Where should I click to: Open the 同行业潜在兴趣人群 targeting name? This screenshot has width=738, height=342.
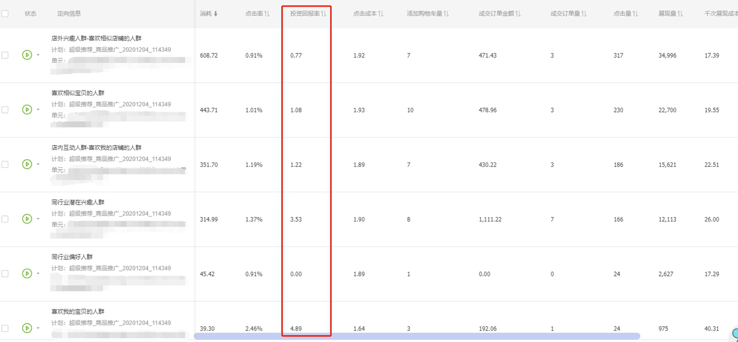coord(78,202)
